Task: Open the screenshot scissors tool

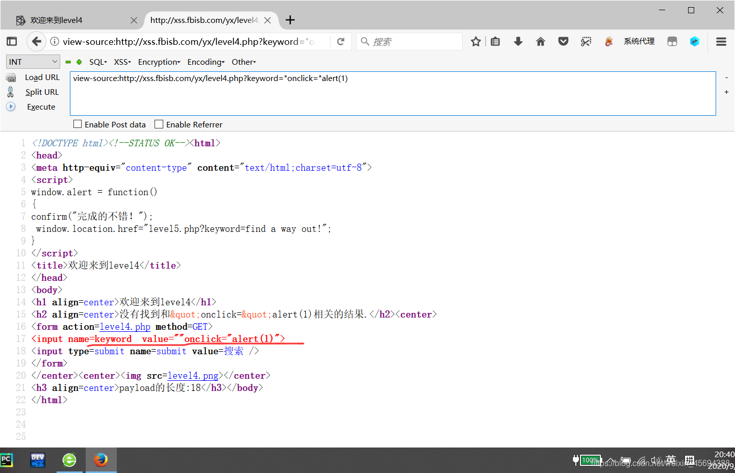Action: [x=586, y=41]
